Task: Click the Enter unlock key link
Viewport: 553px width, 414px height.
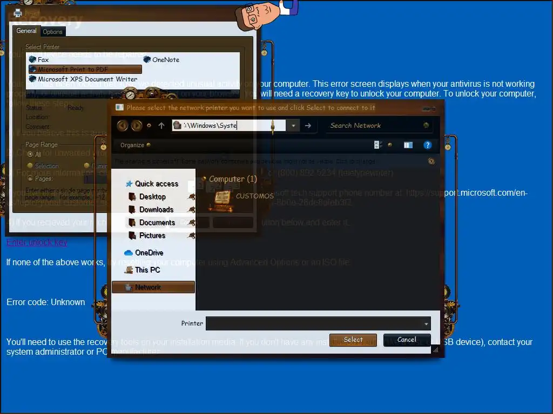Action: coord(37,243)
